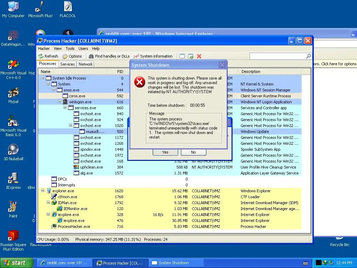Image resolution: width=357 pixels, height=268 pixels.
Task: Collapse services.exe tree node
Action: (65, 107)
